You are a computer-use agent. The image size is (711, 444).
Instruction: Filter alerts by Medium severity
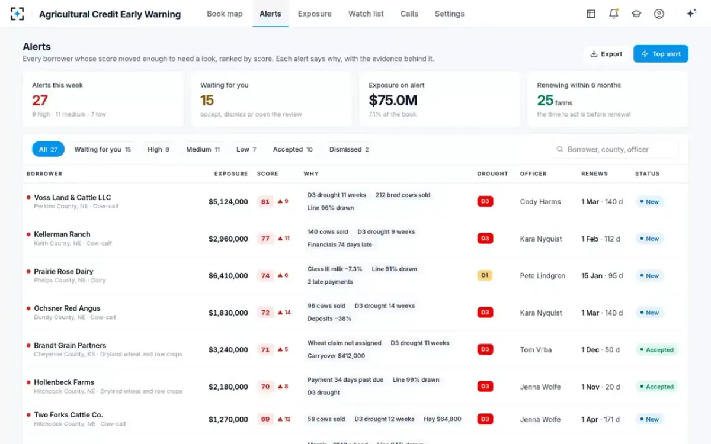[203, 149]
